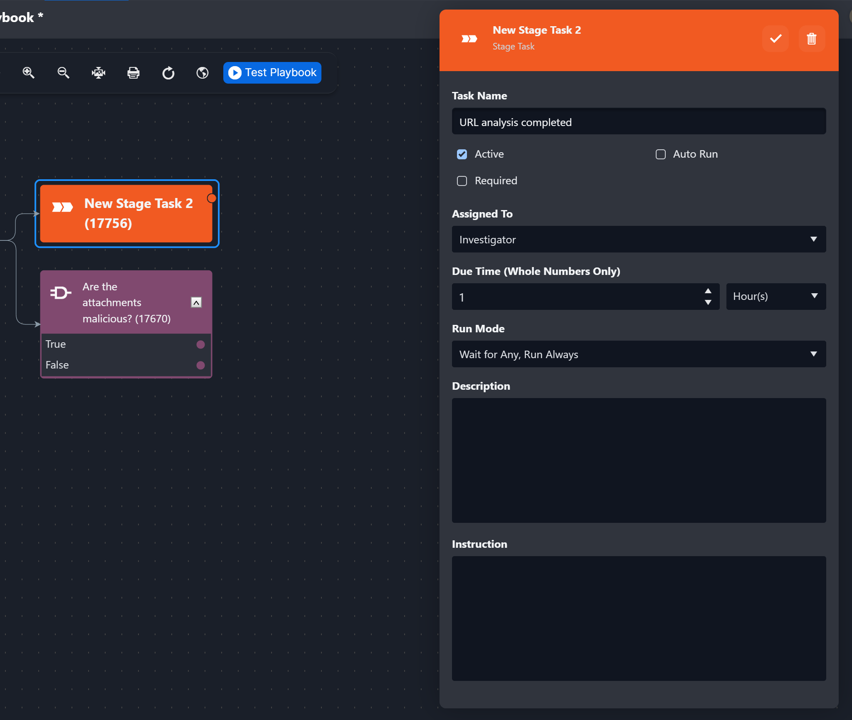Click the refresh/reset circular arrow icon
Screen dimensions: 852x720
(168, 73)
